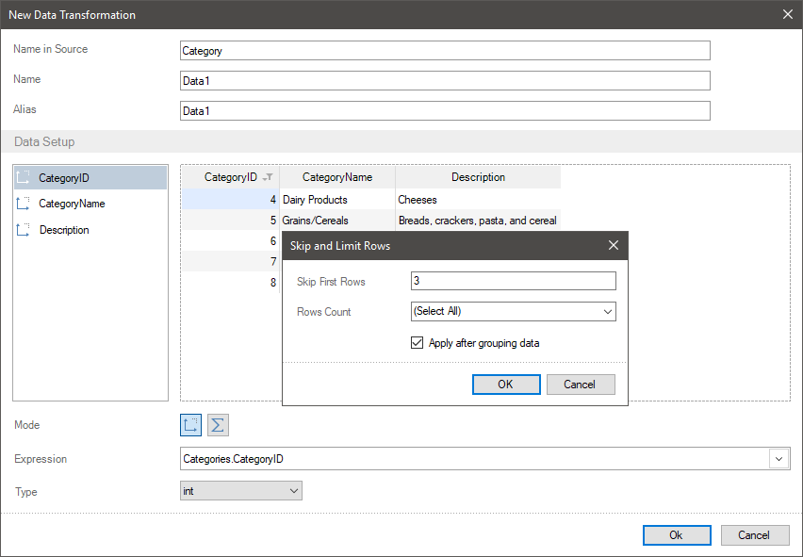Select the Dimension mode icon button

pos(191,425)
